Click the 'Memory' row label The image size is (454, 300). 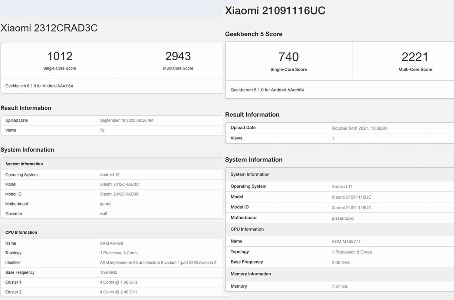(x=239, y=286)
